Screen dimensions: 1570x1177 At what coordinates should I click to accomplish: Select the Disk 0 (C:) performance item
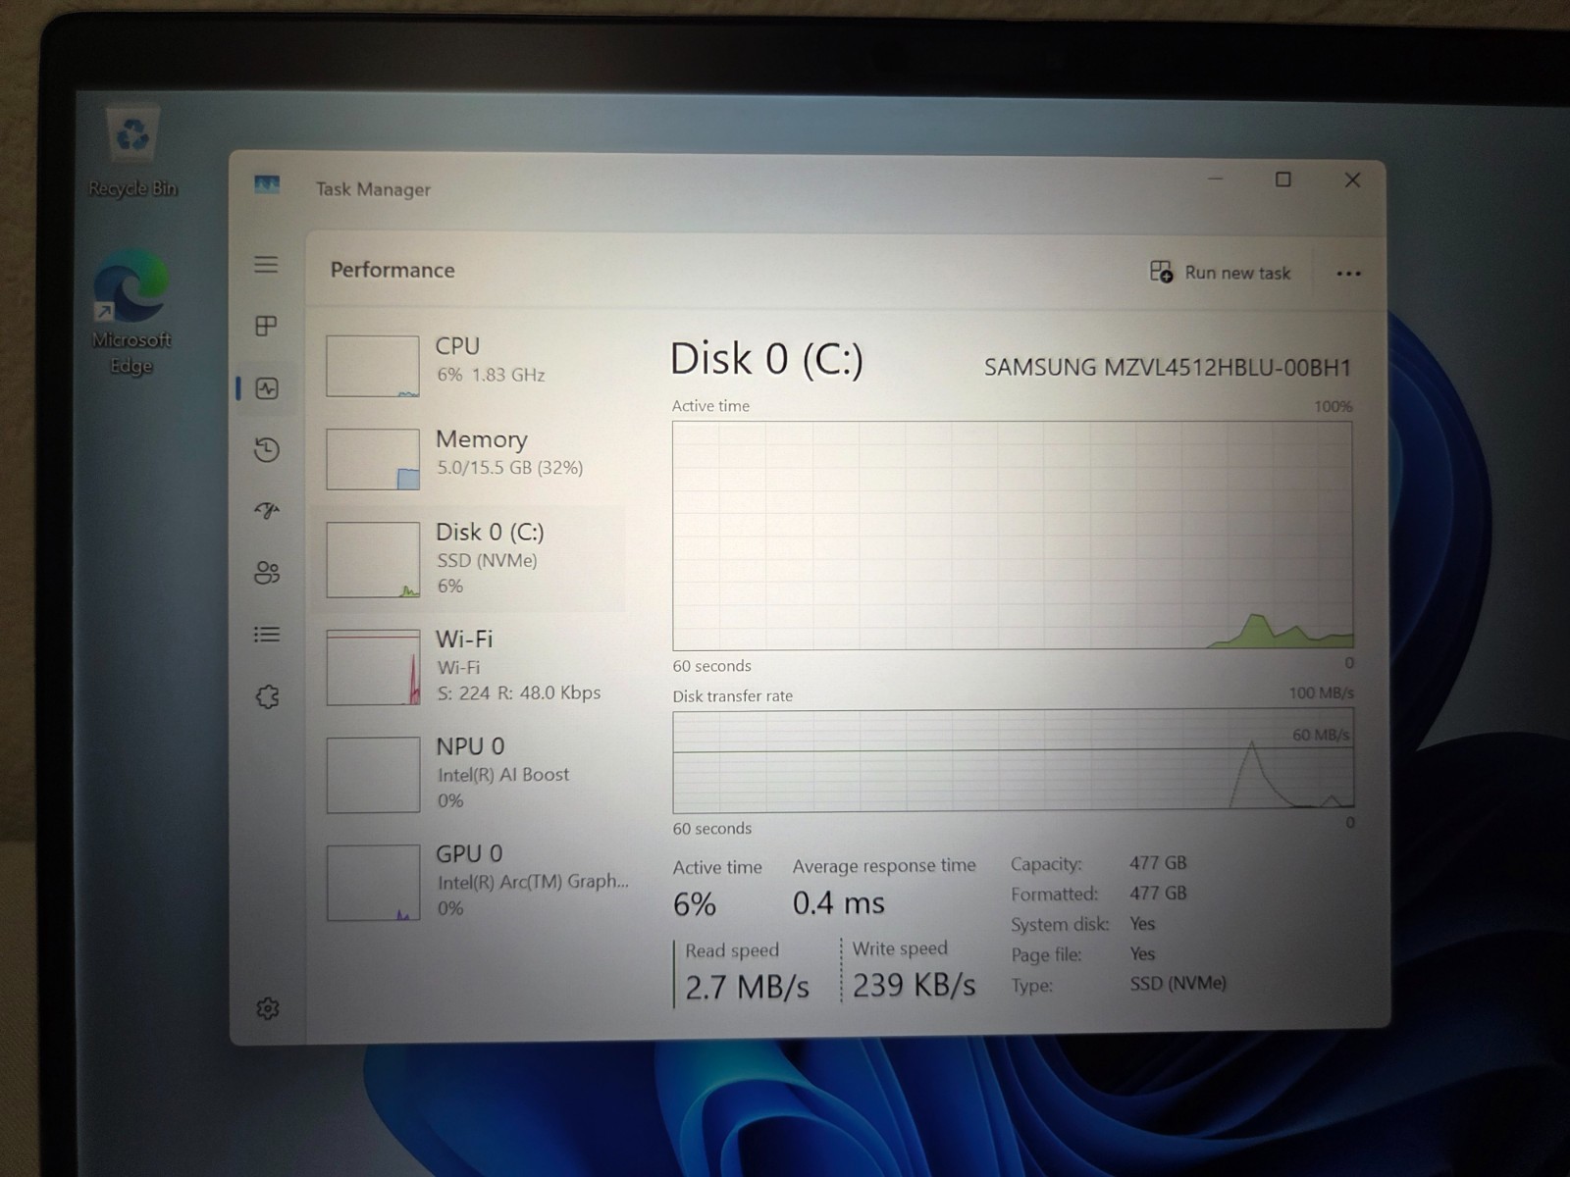[x=469, y=559]
